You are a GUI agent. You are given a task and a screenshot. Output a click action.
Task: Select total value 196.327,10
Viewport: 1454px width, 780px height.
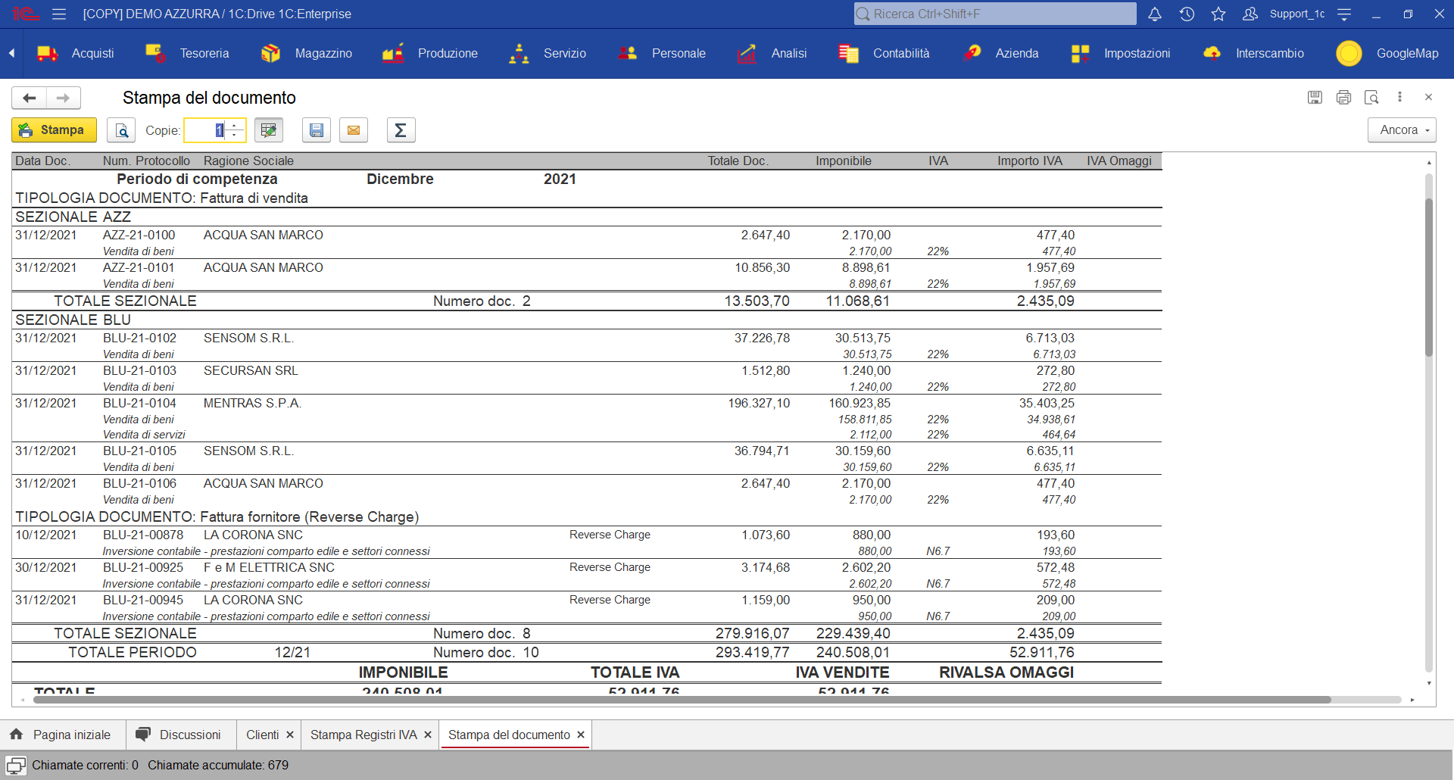[759, 403]
